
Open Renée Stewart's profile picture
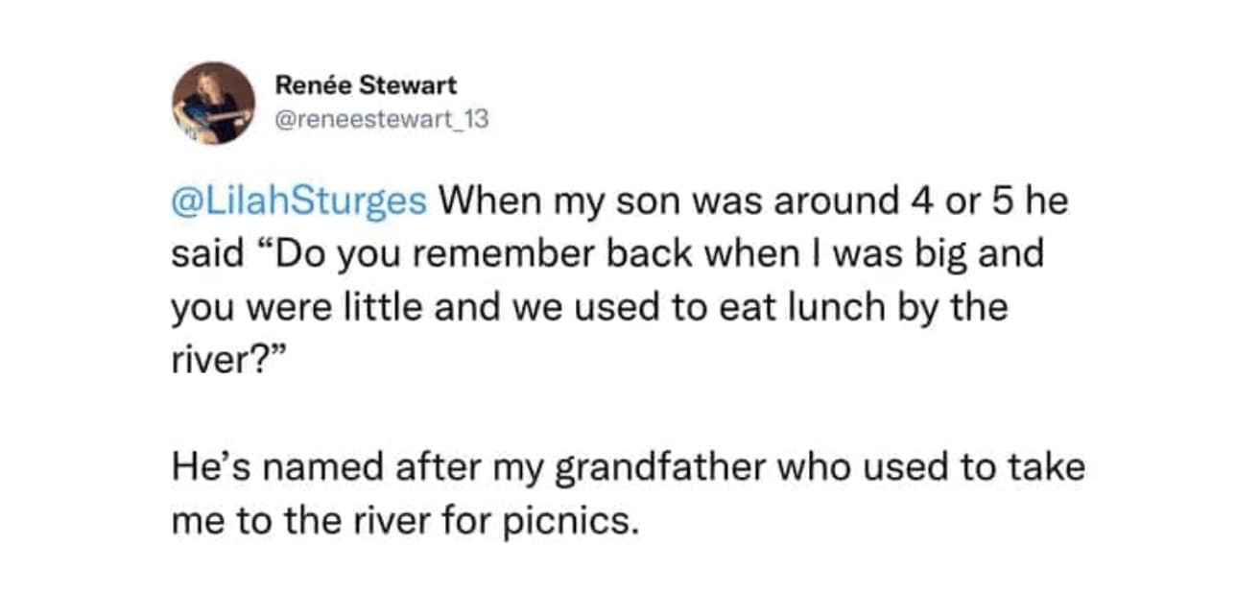[x=213, y=103]
